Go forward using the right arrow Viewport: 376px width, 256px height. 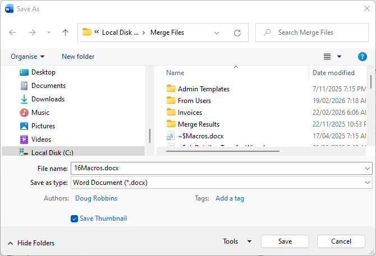coord(32,32)
